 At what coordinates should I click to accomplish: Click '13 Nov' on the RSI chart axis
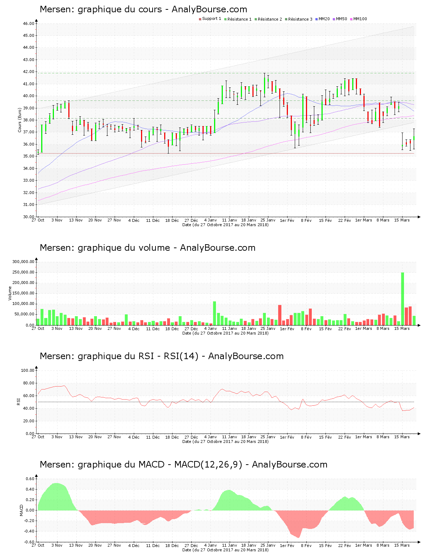click(x=76, y=437)
